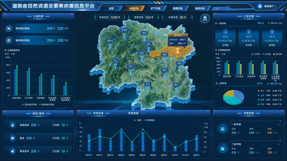Viewport: 287px width, 161px height.
Task: Click the 待 hexagon icon
Action: point(272,32)
